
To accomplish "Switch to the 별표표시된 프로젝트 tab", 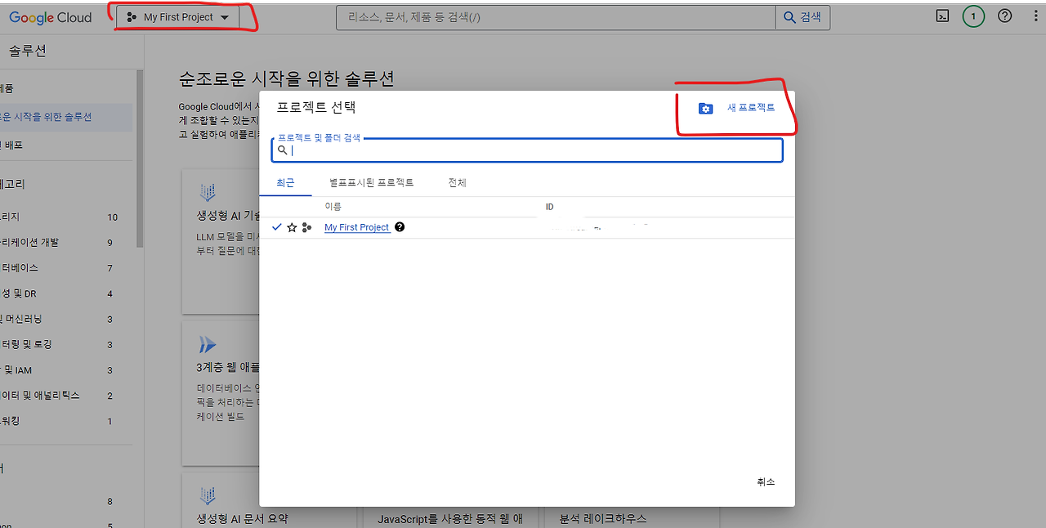I will 372,183.
